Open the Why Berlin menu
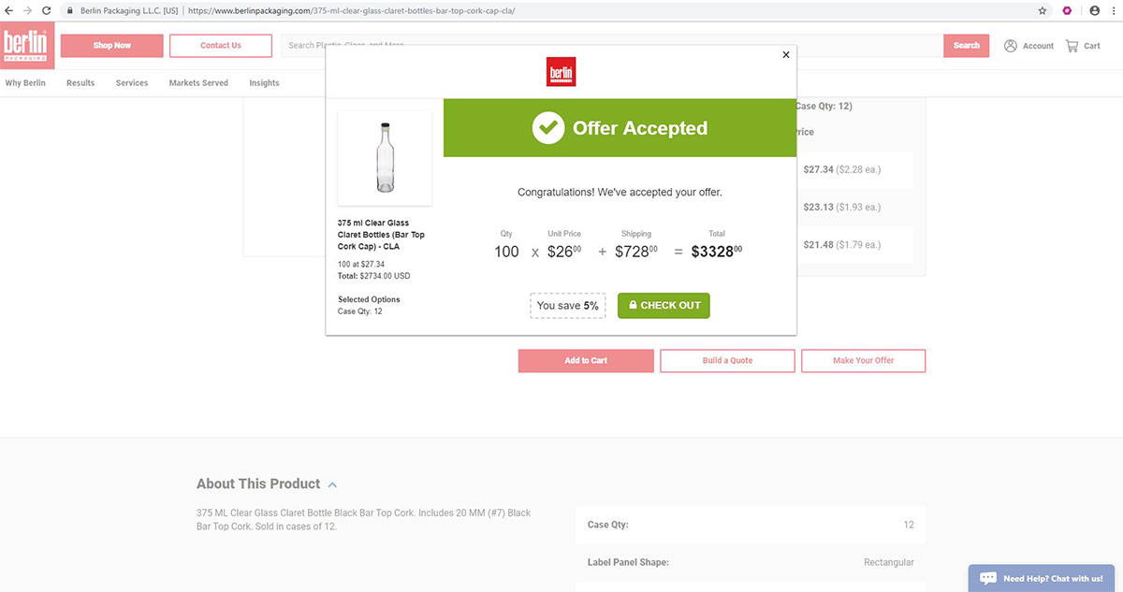 pyautogui.click(x=25, y=83)
